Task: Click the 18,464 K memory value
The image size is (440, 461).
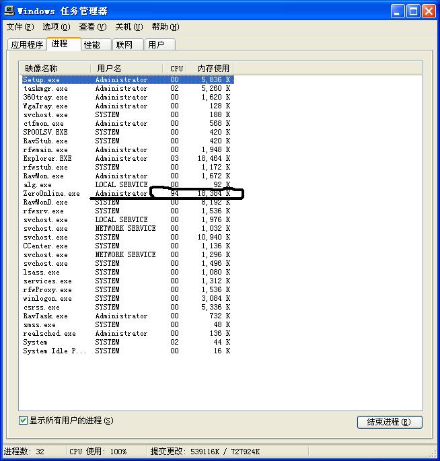Action: [214, 158]
